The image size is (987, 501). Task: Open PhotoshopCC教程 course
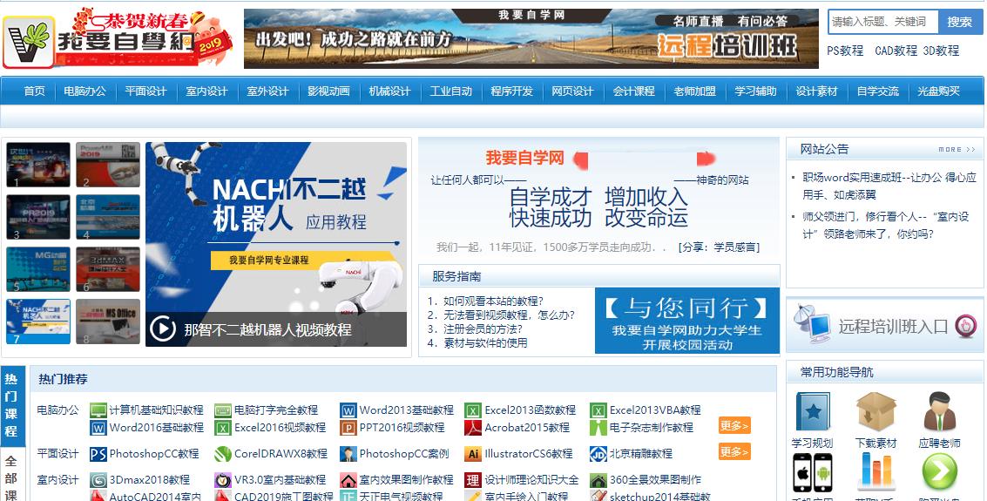[154, 454]
